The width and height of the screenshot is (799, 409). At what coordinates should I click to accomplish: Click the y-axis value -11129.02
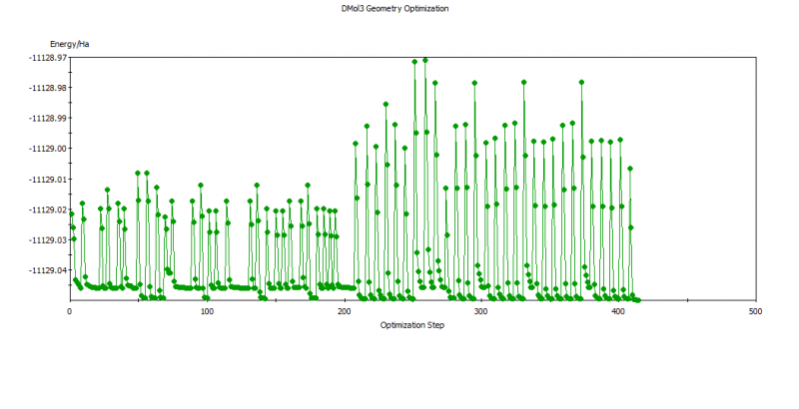48,209
